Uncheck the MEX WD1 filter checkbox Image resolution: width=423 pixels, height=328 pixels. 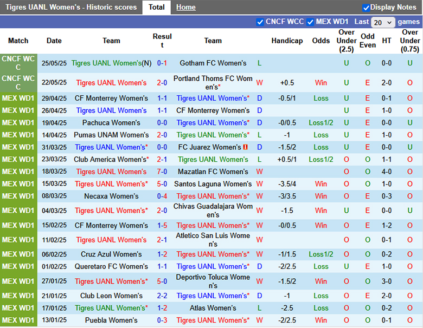pos(310,22)
